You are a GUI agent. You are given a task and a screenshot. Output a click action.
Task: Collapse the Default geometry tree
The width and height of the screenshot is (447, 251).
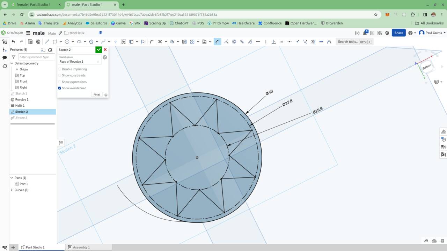12,63
